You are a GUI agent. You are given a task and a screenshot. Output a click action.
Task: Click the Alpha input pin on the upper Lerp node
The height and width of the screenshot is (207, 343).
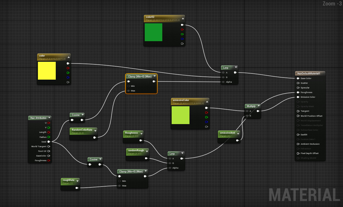[x=223, y=82]
